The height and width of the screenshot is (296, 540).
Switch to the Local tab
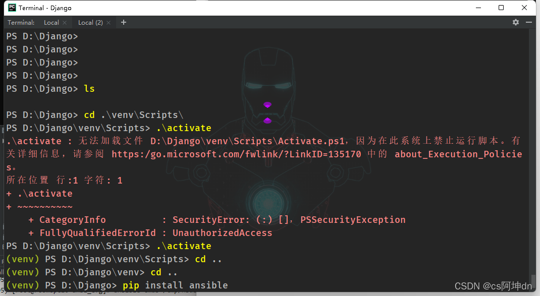coord(51,22)
